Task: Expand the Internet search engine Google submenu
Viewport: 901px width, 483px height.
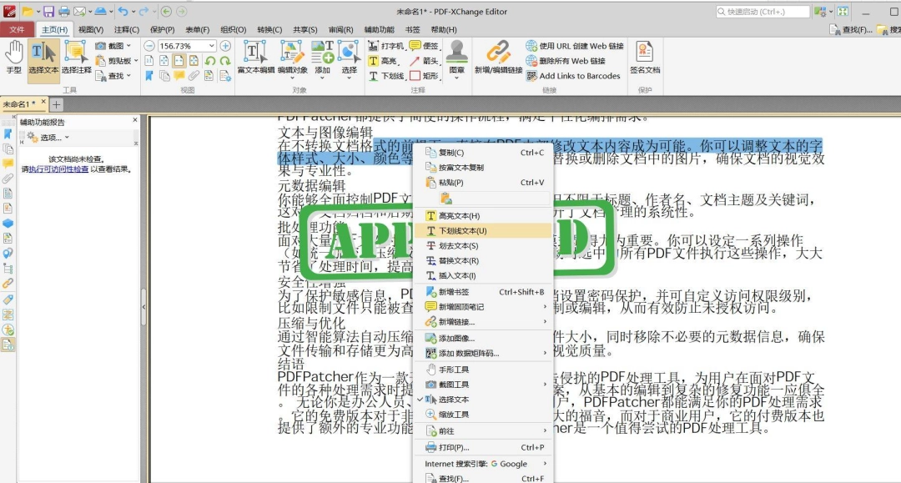Action: (483, 464)
